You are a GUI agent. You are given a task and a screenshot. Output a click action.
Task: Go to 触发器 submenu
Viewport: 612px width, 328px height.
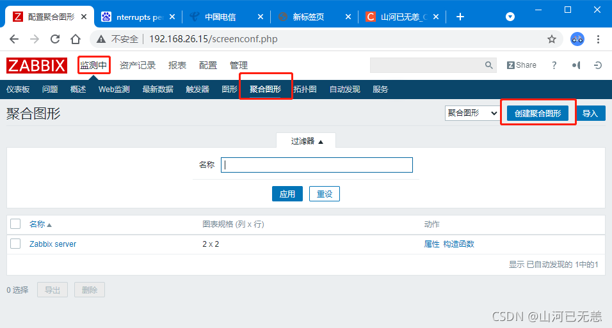click(198, 90)
